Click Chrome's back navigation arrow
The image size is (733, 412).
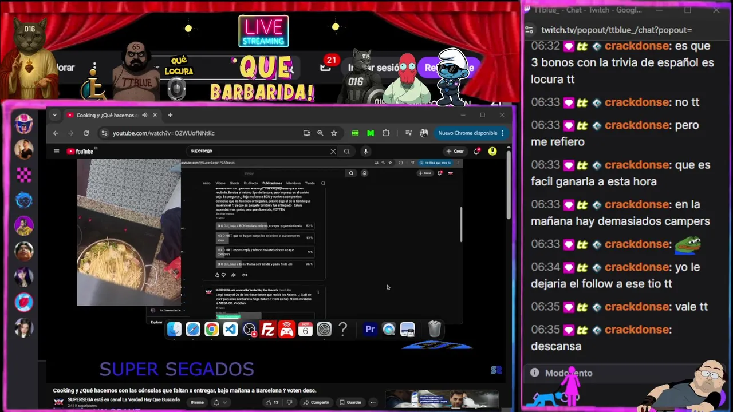[56, 133]
